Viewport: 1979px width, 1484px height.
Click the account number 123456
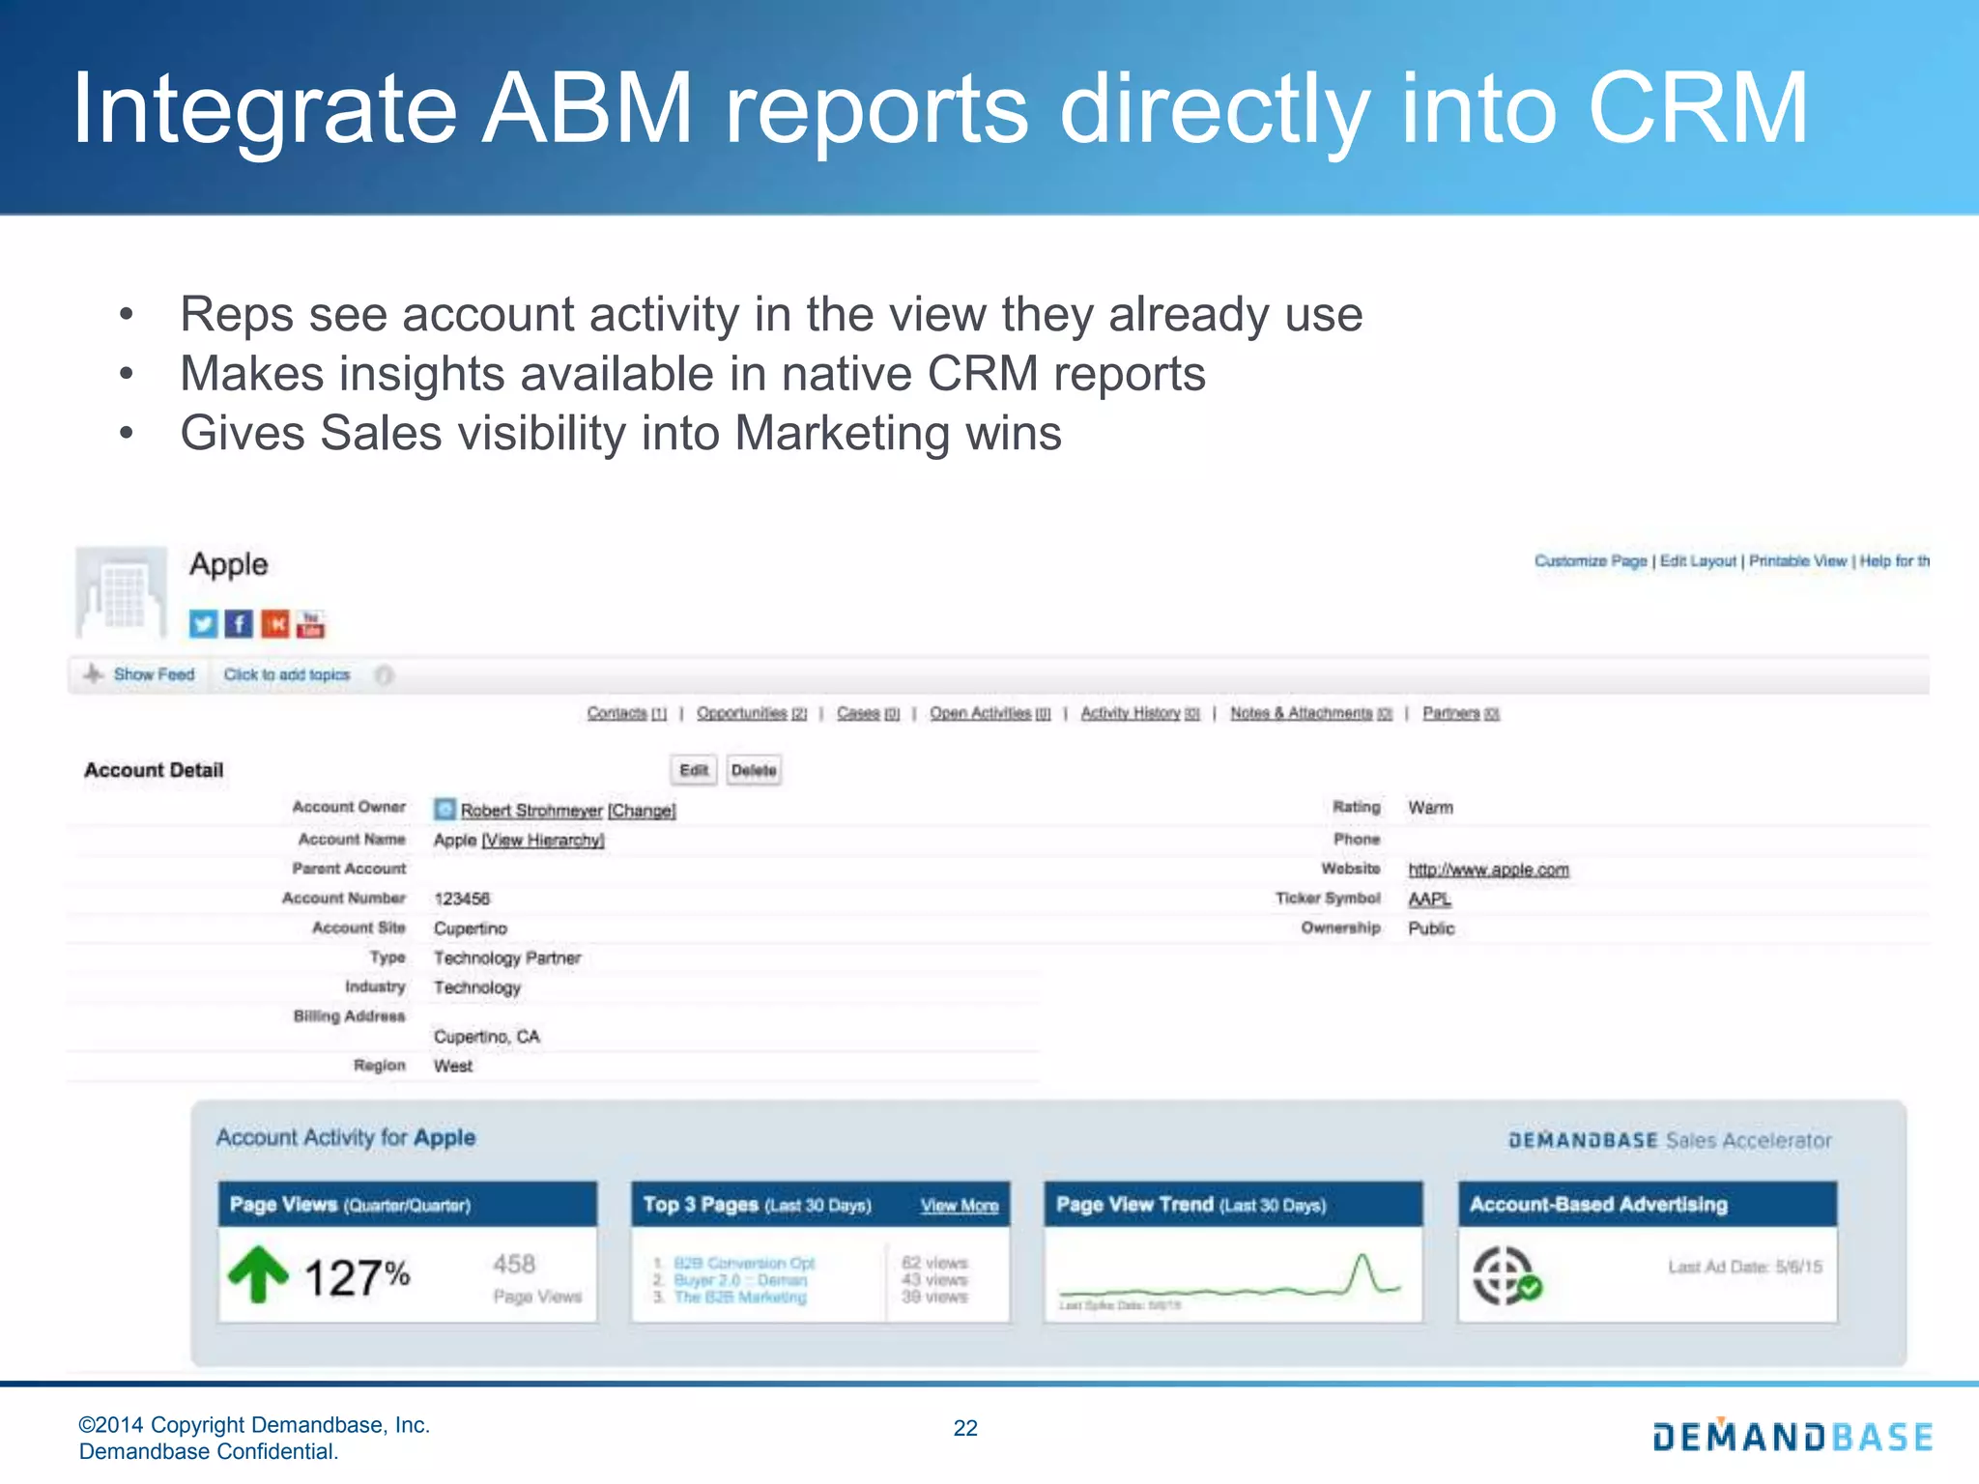(x=462, y=899)
